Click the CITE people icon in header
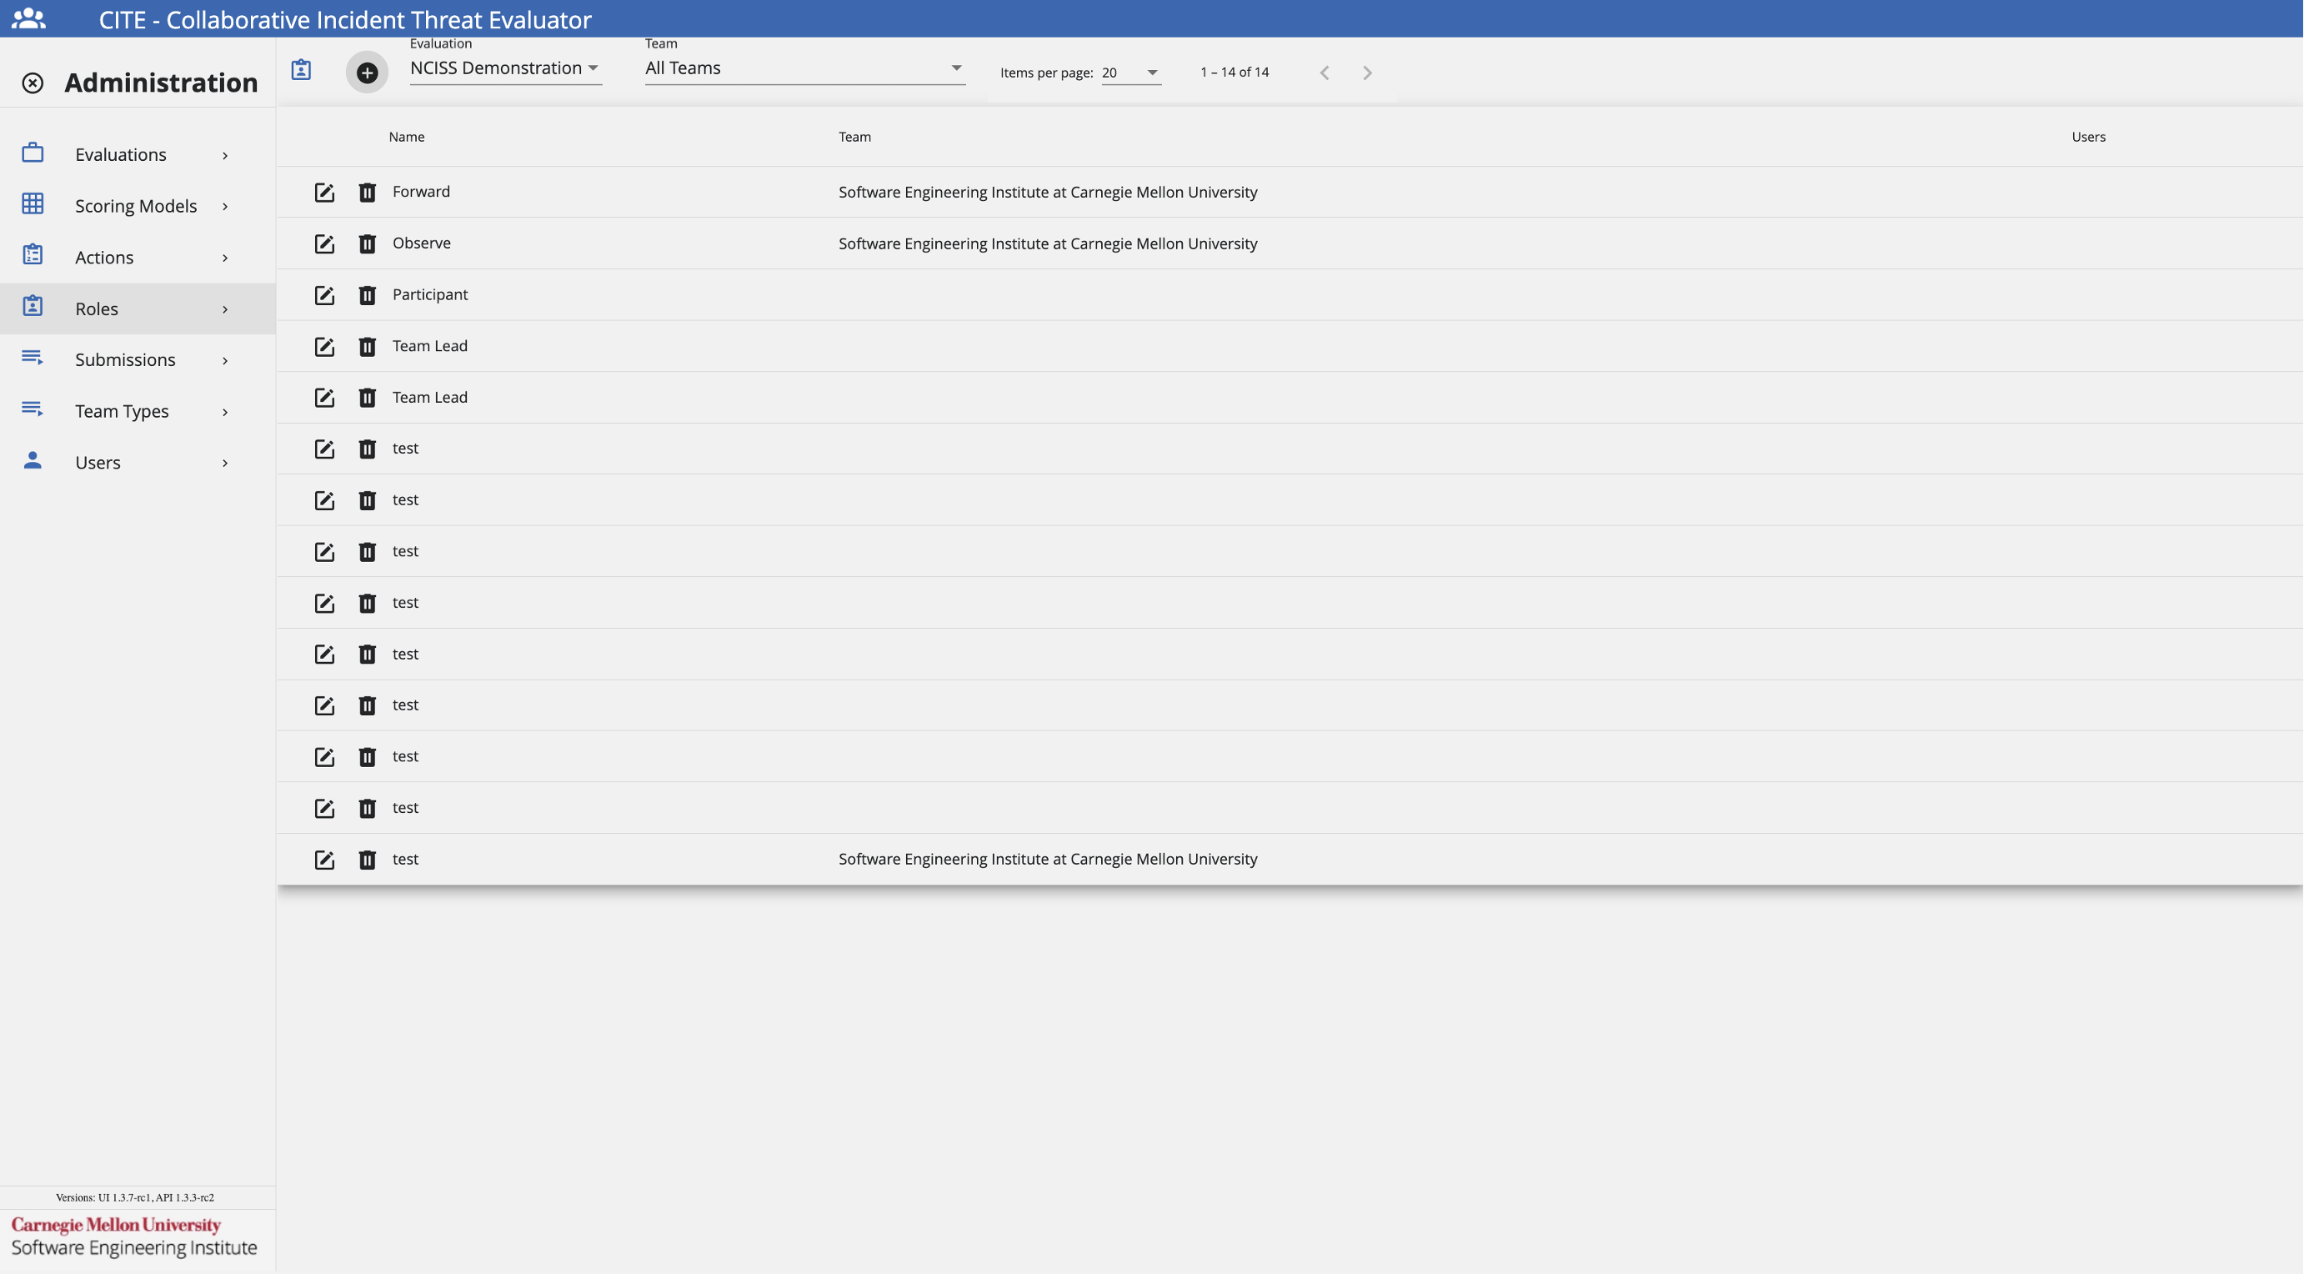The width and height of the screenshot is (2304, 1274). pyautogui.click(x=28, y=19)
